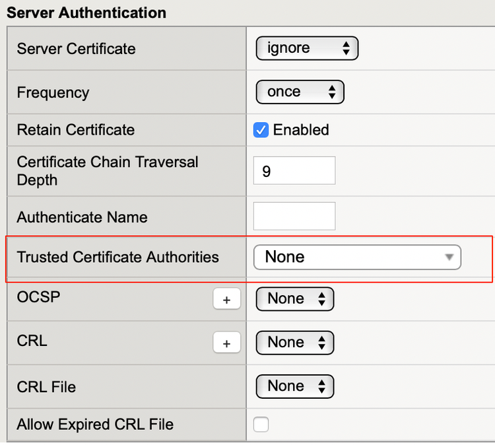Viewport: 495px width, 445px height.
Task: Open the CRL None dropdown
Action: (295, 343)
